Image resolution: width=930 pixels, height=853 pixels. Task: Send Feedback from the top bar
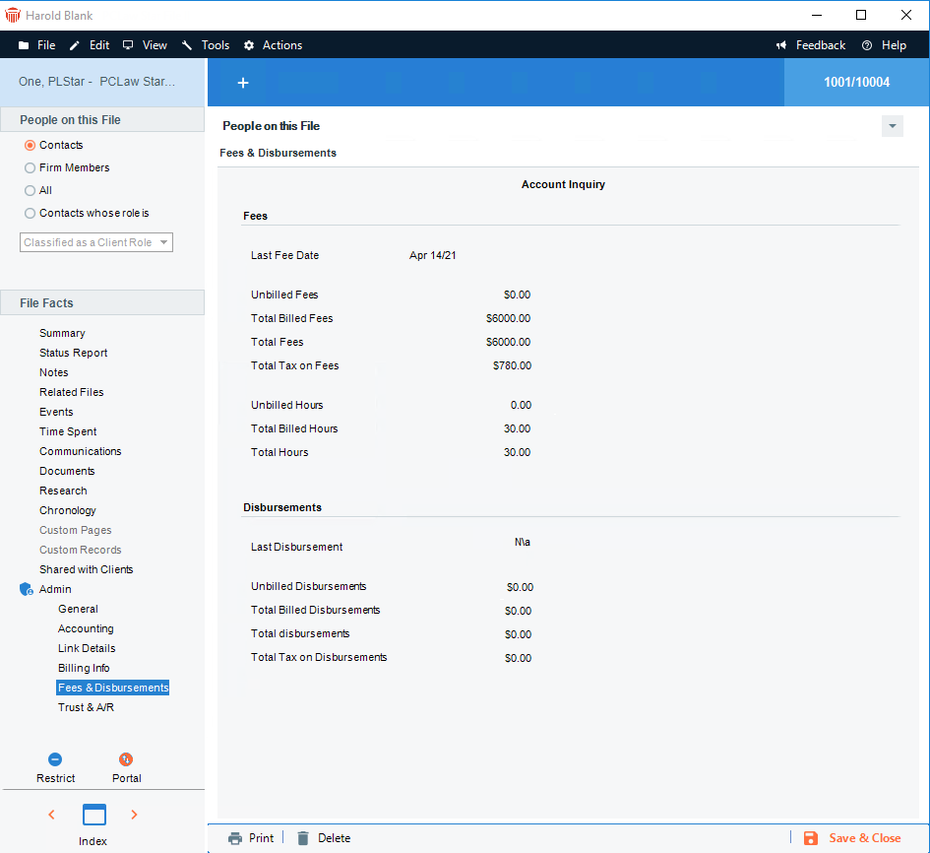point(811,45)
